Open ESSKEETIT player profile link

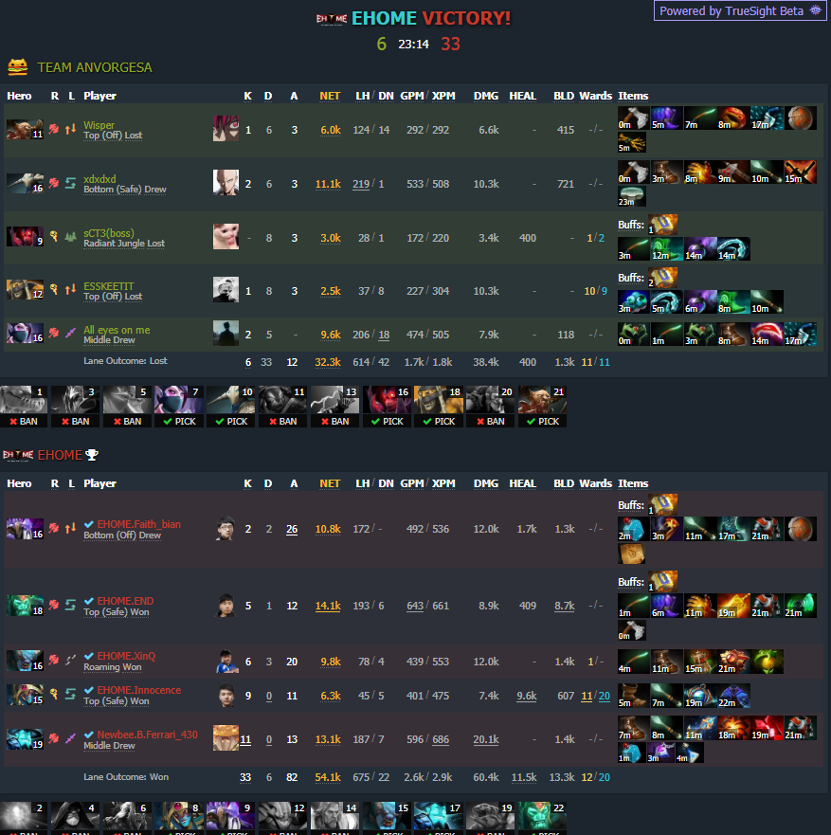coord(109,286)
